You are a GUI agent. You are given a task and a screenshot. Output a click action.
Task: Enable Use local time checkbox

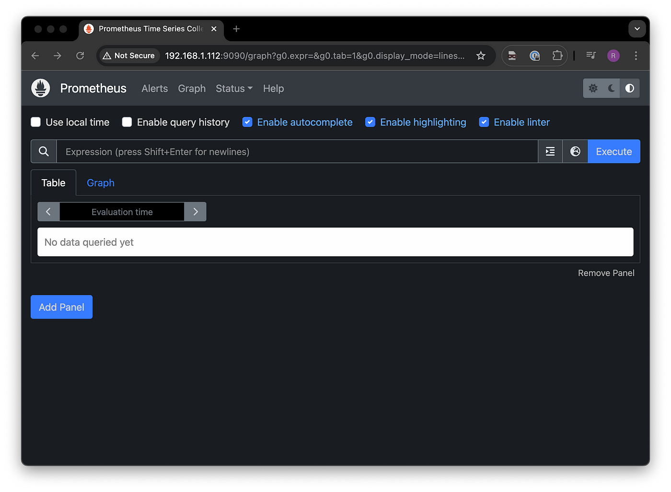tap(36, 122)
